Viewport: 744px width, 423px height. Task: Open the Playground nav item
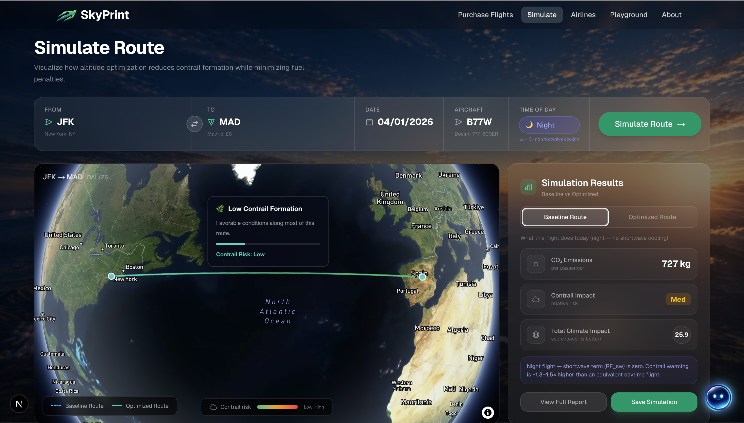(628, 15)
